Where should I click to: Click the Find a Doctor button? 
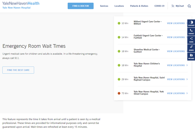pos(81,6)
